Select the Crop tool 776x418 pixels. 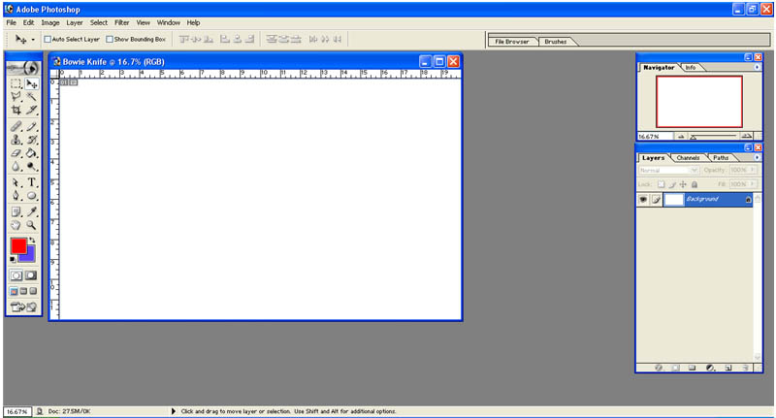[x=16, y=110]
